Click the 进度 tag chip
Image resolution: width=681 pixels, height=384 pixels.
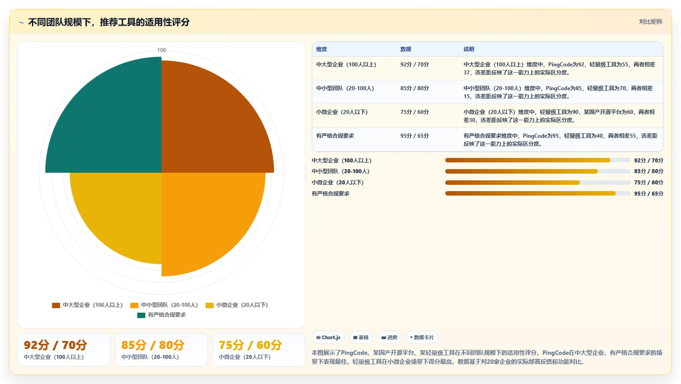coord(389,337)
